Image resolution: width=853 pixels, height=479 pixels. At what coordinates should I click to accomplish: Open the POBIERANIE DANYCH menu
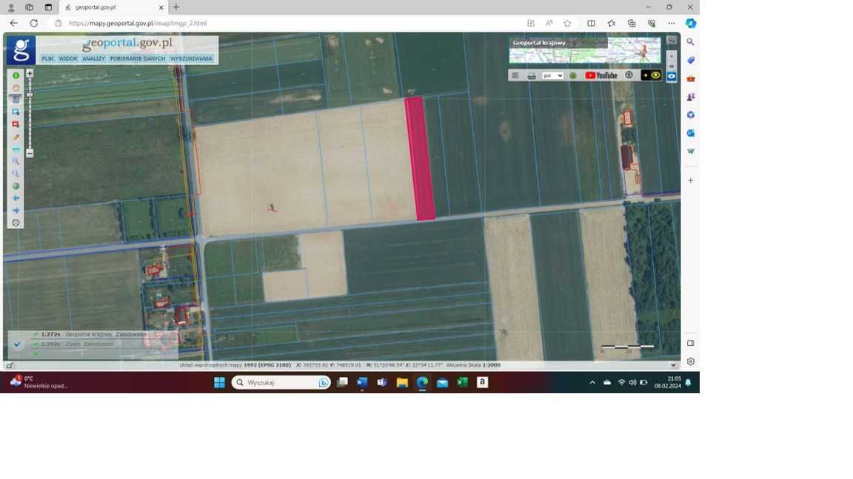pos(137,58)
